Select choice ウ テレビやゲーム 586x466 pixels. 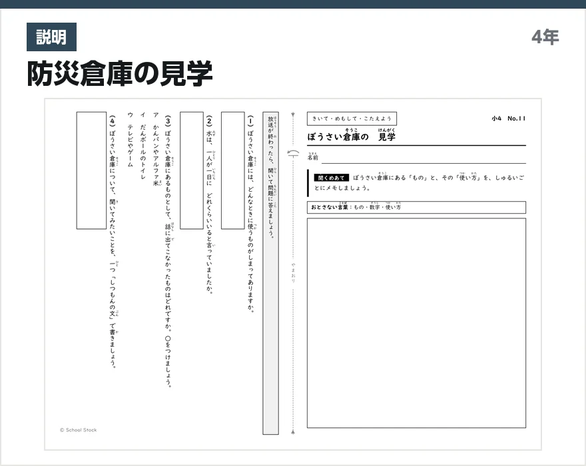click(130, 139)
